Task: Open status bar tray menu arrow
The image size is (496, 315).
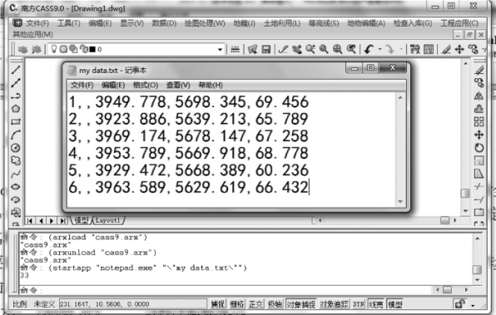Action: tap(473, 306)
